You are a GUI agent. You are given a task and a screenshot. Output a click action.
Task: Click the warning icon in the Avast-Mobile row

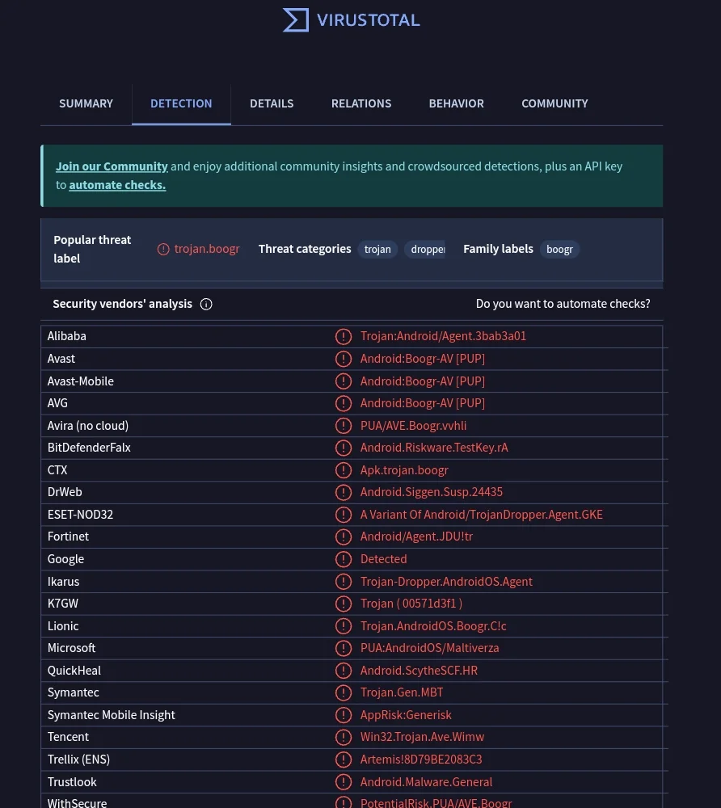(x=344, y=381)
